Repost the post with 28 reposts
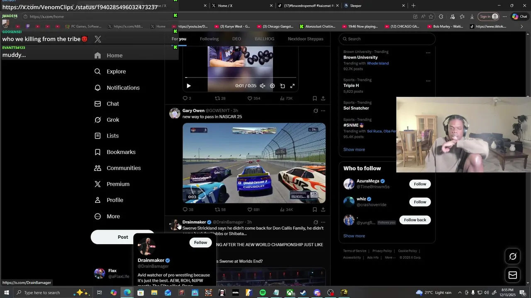The image size is (531, 298). click(x=220, y=99)
